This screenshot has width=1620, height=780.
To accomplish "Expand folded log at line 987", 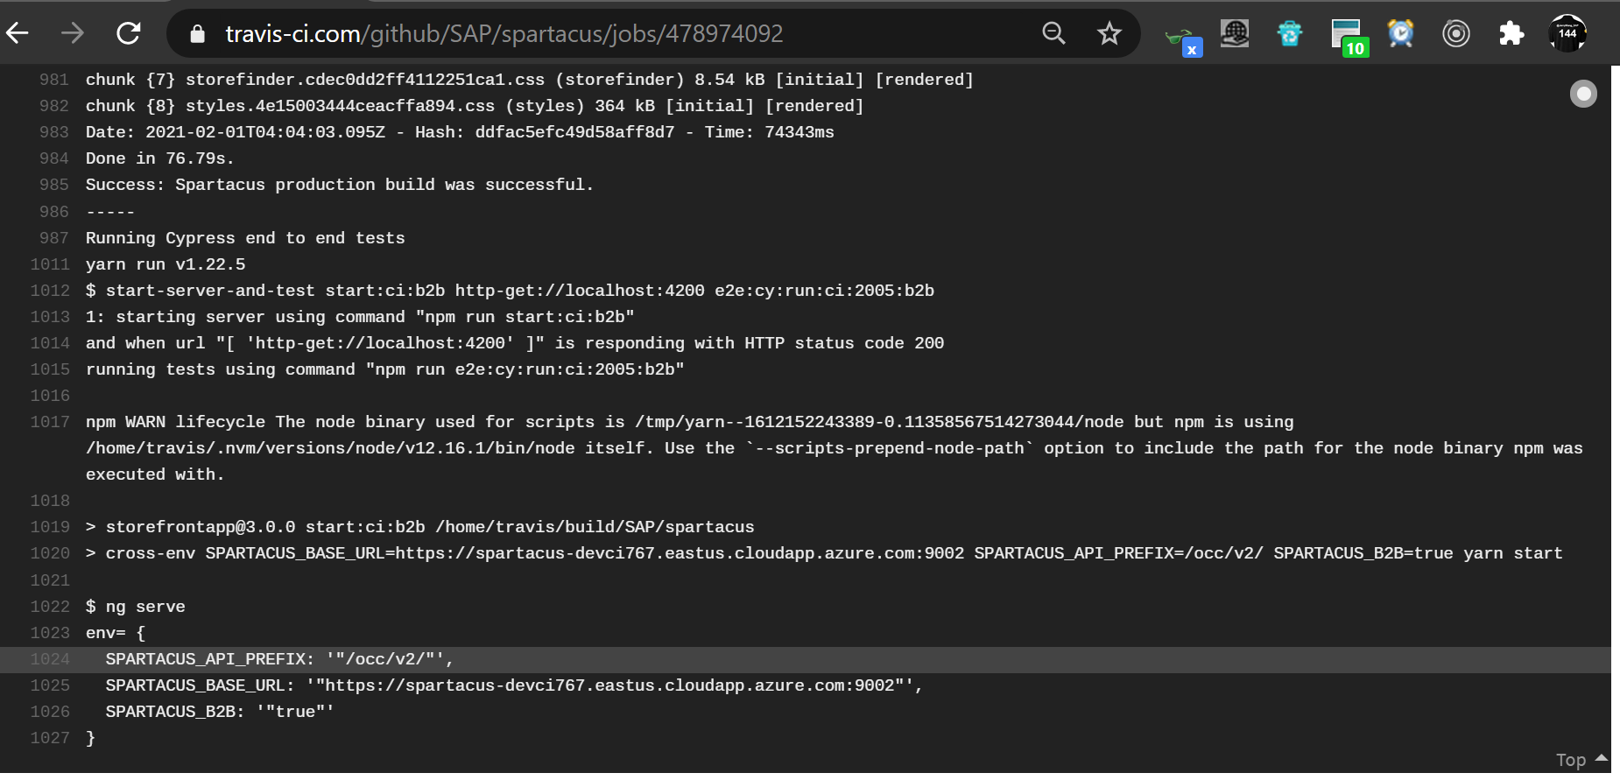I will point(54,238).
